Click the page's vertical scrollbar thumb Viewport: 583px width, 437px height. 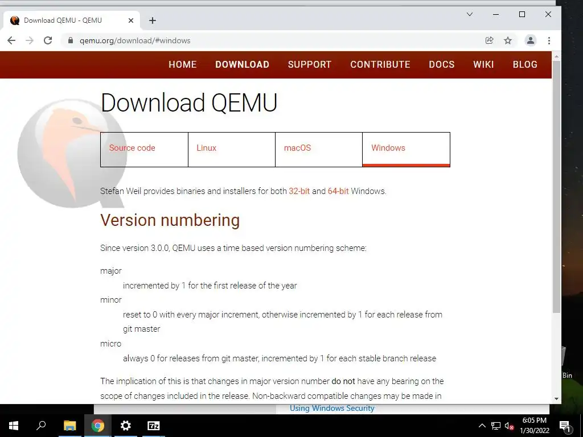(556, 187)
